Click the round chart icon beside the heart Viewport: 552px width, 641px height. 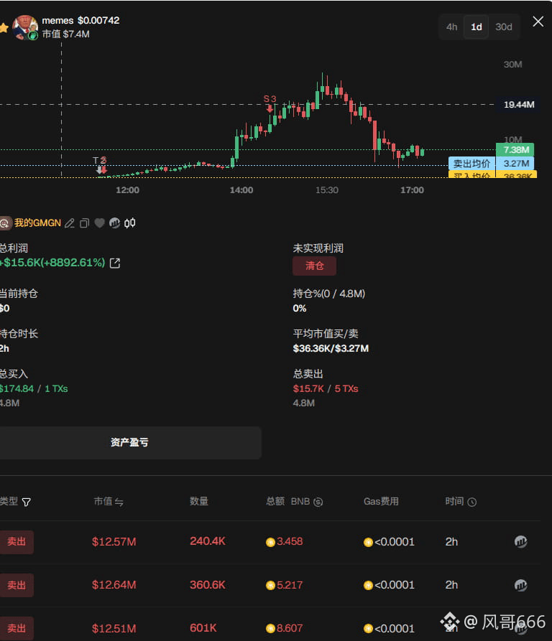[114, 223]
